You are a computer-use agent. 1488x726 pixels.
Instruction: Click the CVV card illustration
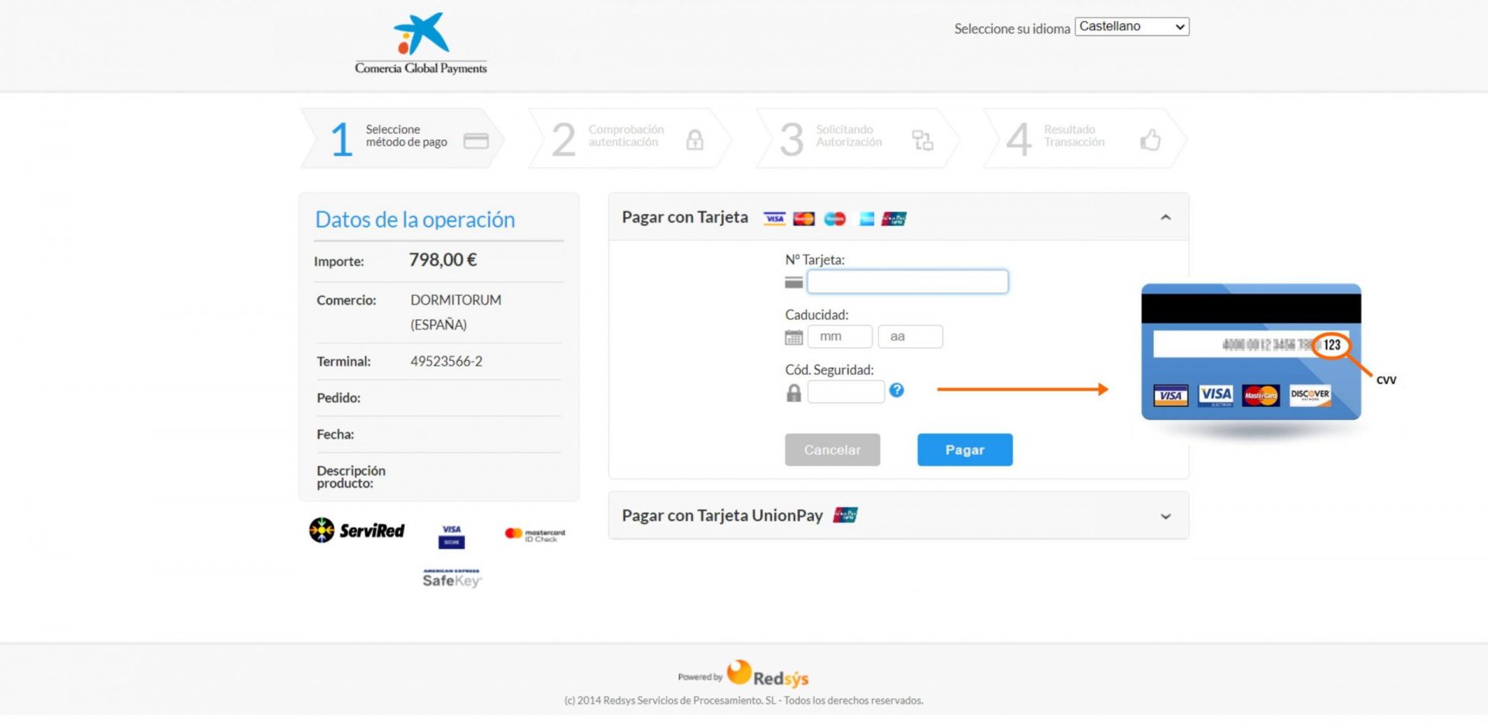click(1251, 353)
